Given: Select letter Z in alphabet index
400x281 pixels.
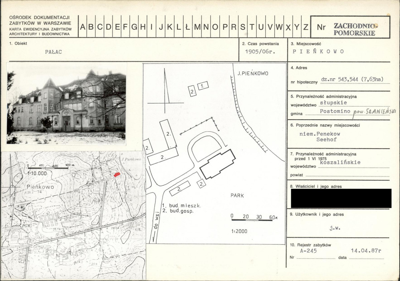Looking at the screenshot, I should pyautogui.click(x=306, y=27).
